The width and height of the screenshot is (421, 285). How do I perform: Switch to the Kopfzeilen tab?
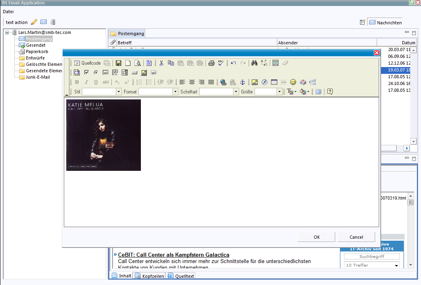click(x=150, y=276)
